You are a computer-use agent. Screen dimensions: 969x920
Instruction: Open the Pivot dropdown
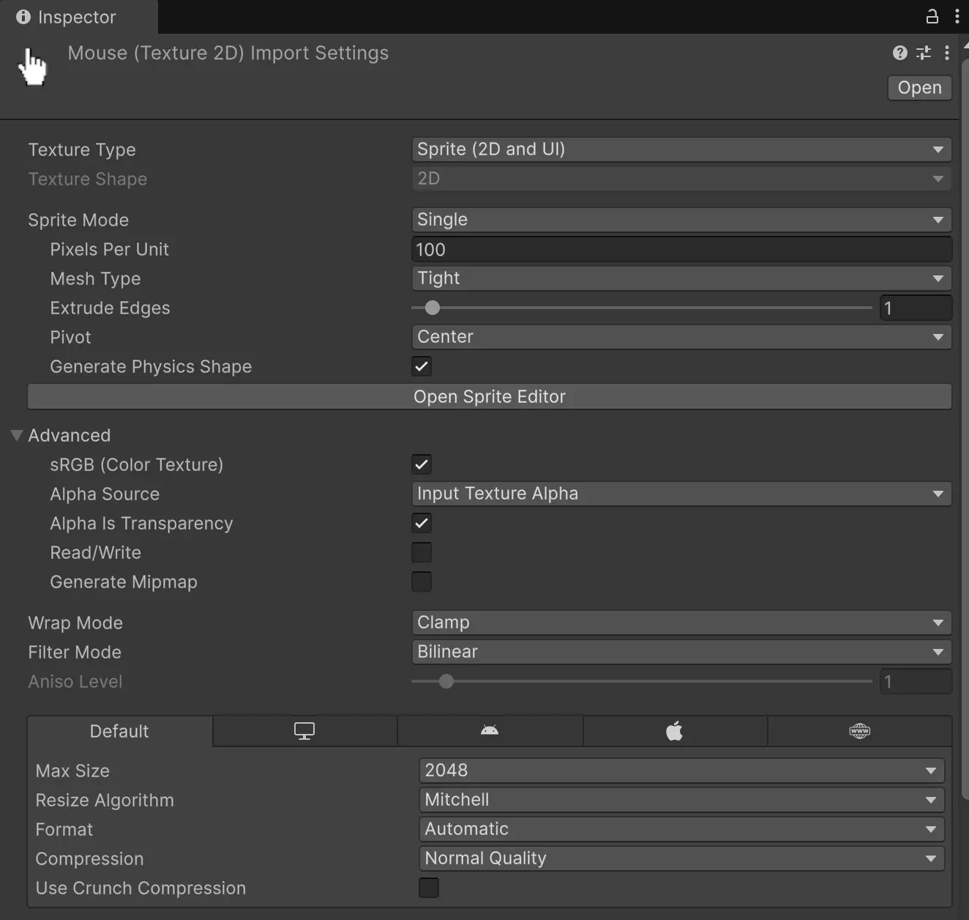coord(681,337)
